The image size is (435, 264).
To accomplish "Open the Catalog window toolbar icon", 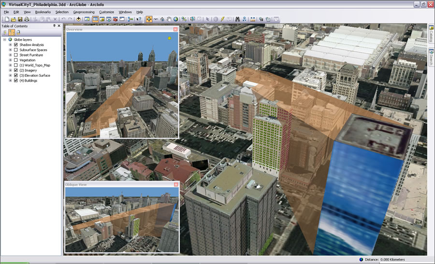I will click(x=102, y=19).
